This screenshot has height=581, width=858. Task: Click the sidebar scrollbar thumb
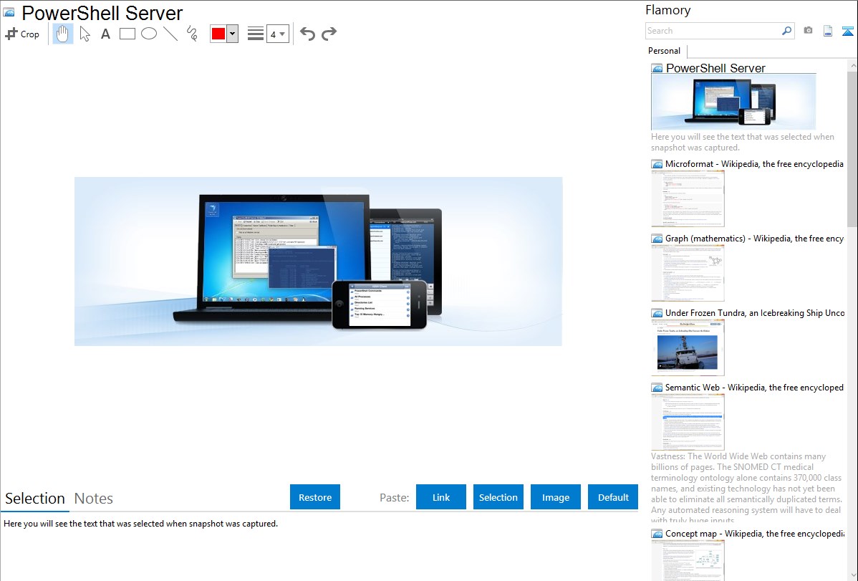click(852, 148)
